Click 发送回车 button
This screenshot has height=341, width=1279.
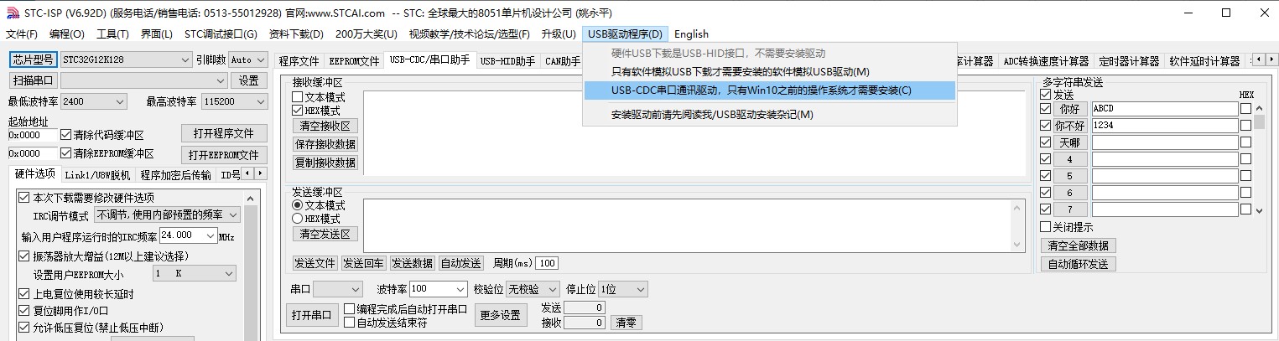pyautogui.click(x=363, y=263)
